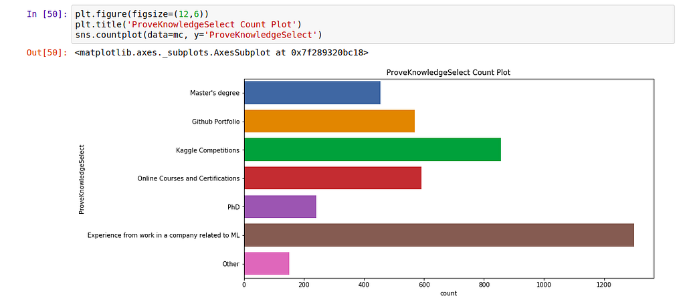The width and height of the screenshot is (685, 304).
Task: Click the ProveKnowledgeSelect Count Plot chart title
Action: [x=448, y=72]
